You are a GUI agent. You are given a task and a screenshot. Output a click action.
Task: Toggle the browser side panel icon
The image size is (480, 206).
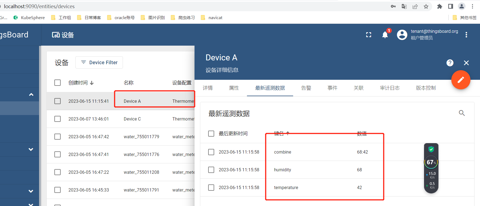click(x=450, y=6)
